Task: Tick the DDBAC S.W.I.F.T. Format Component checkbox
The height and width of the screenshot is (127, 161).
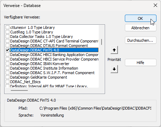Action: tap(8, 73)
